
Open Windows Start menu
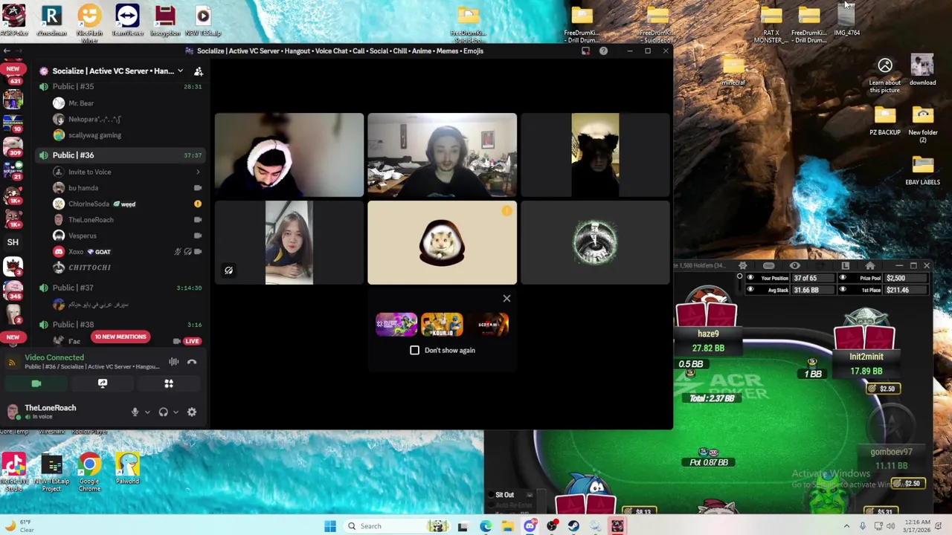(x=330, y=526)
